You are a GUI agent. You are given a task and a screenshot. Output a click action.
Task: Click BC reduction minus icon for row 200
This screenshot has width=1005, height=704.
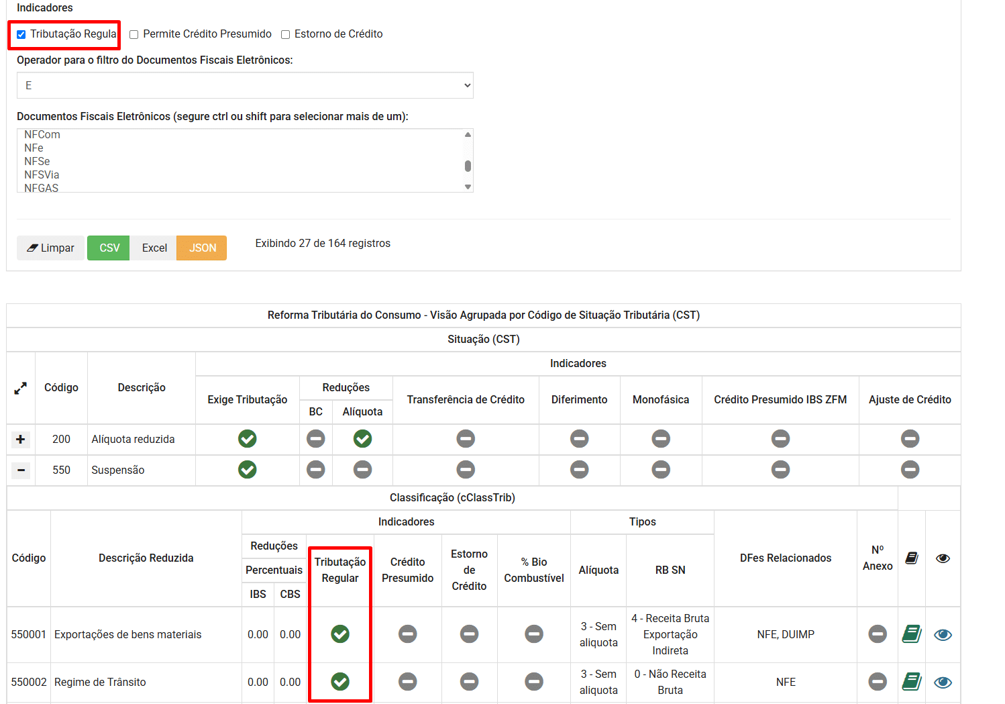click(316, 439)
